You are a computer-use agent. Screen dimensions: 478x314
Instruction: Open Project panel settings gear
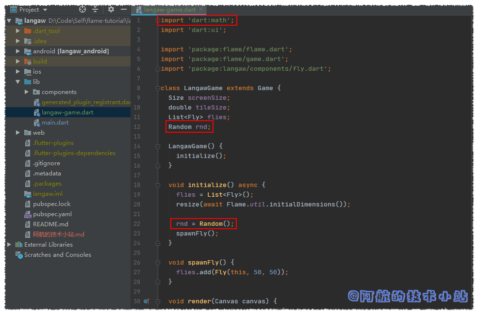(x=111, y=9)
